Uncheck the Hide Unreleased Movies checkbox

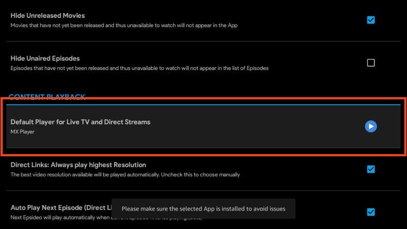pyautogui.click(x=371, y=20)
